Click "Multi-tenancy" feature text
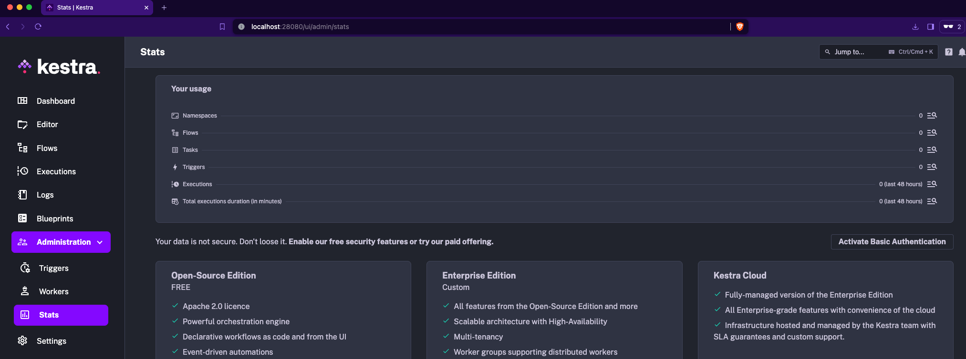 pos(478,337)
